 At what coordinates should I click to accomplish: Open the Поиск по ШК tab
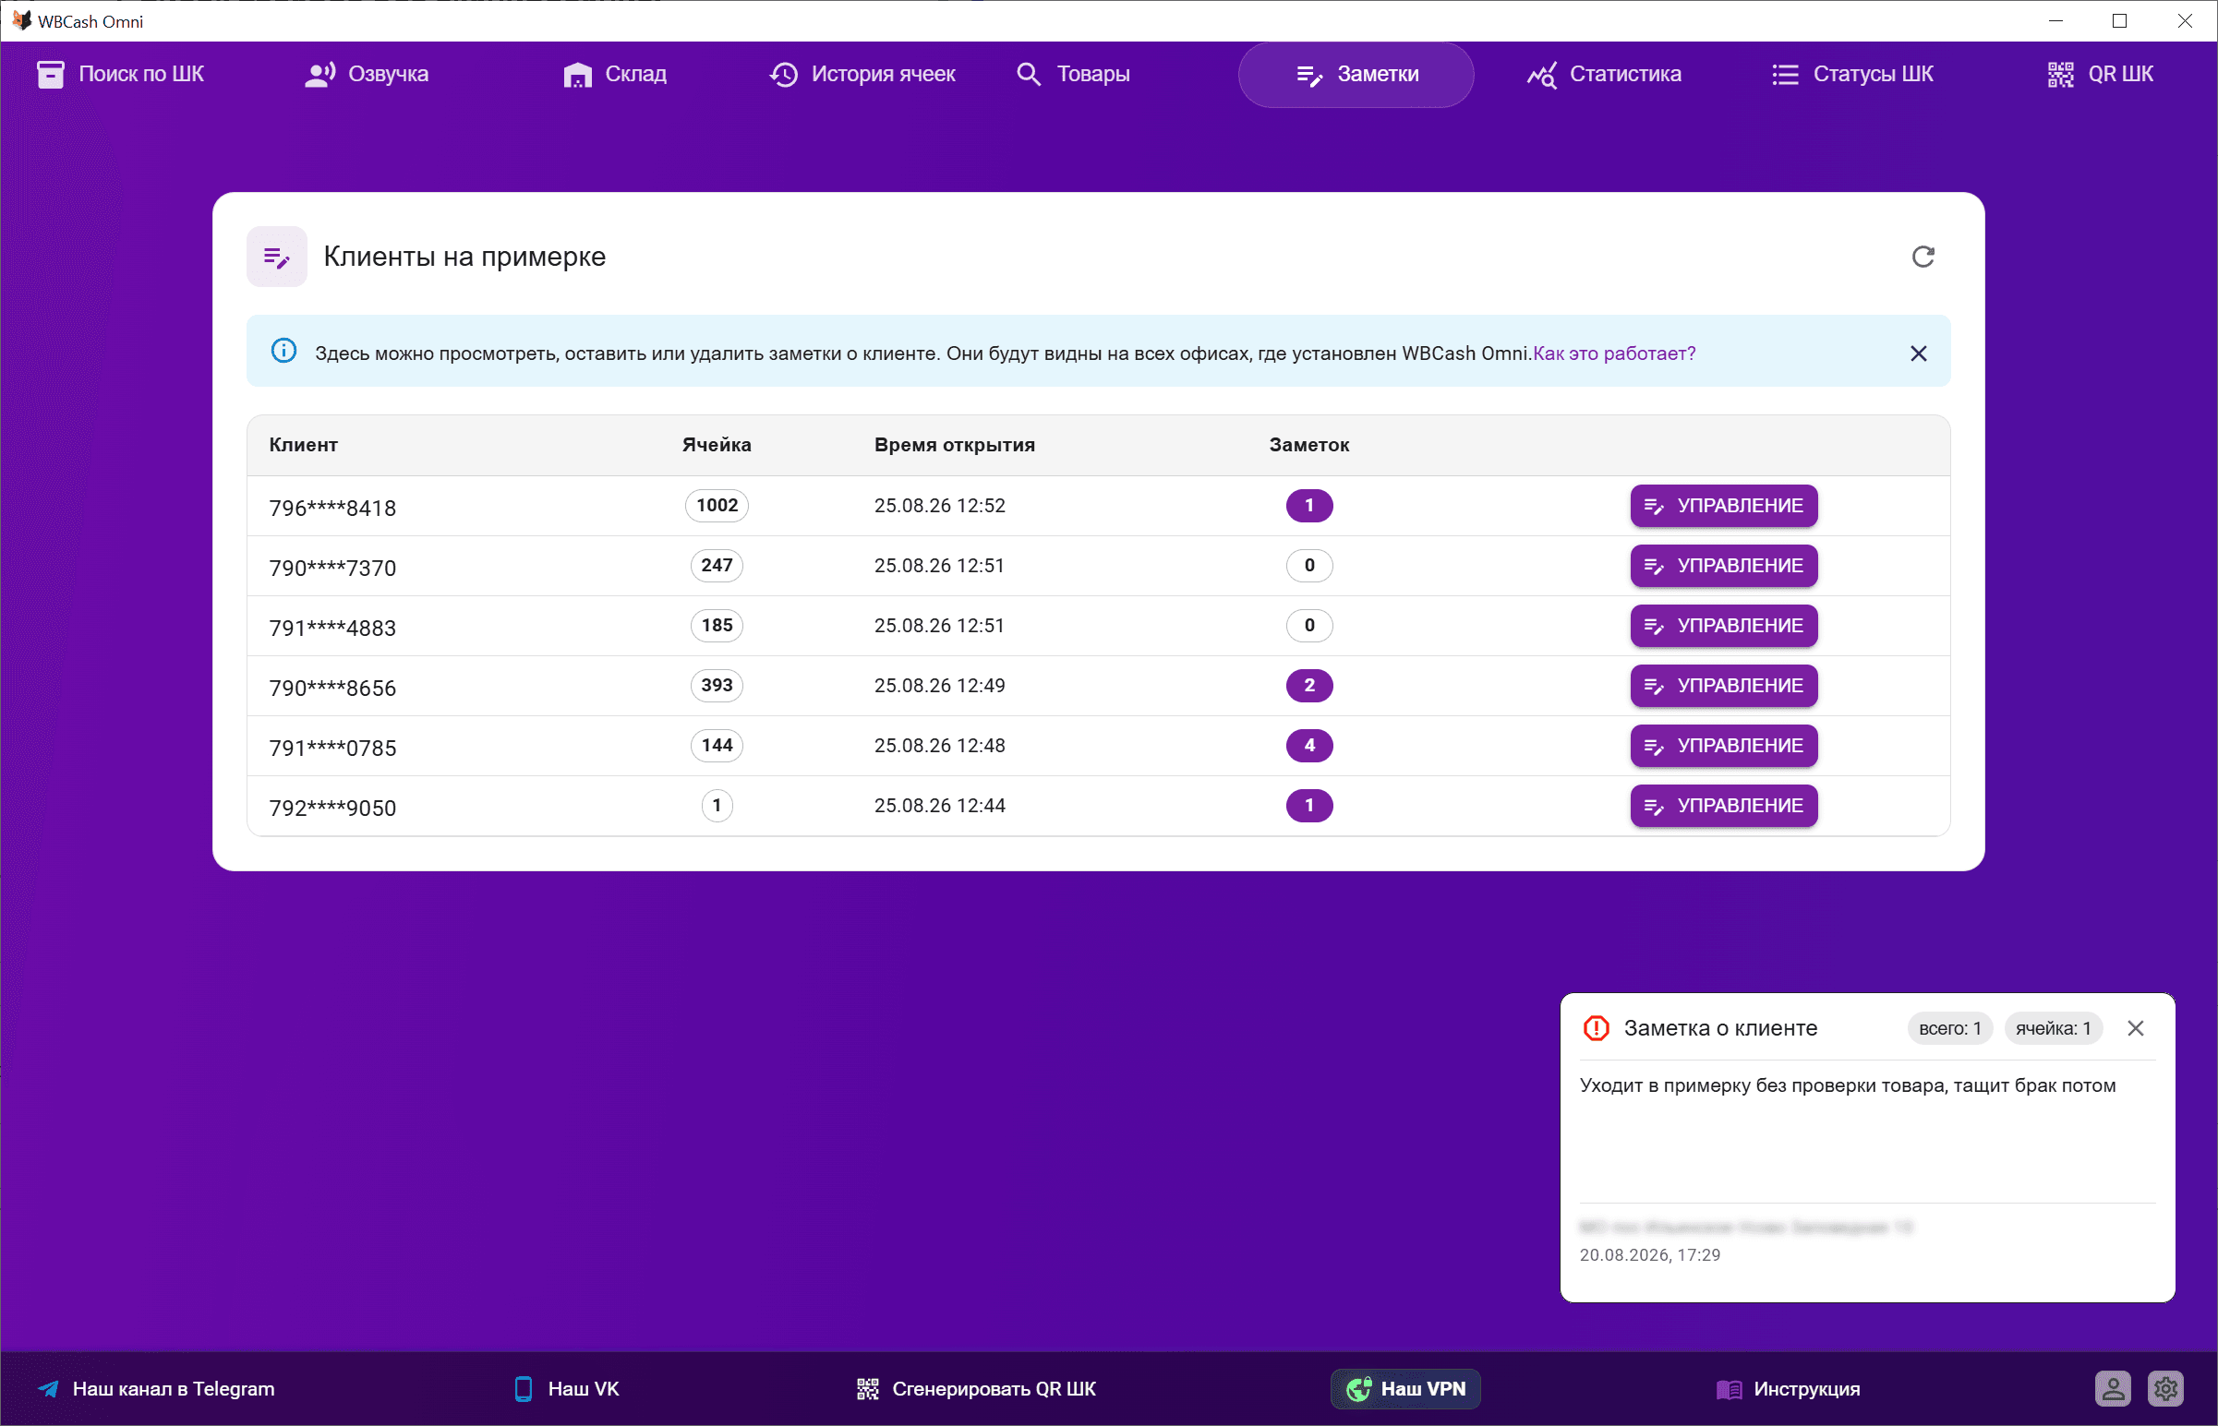120,74
